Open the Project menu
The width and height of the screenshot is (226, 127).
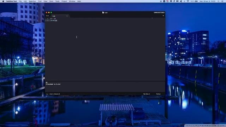coord(64,1)
